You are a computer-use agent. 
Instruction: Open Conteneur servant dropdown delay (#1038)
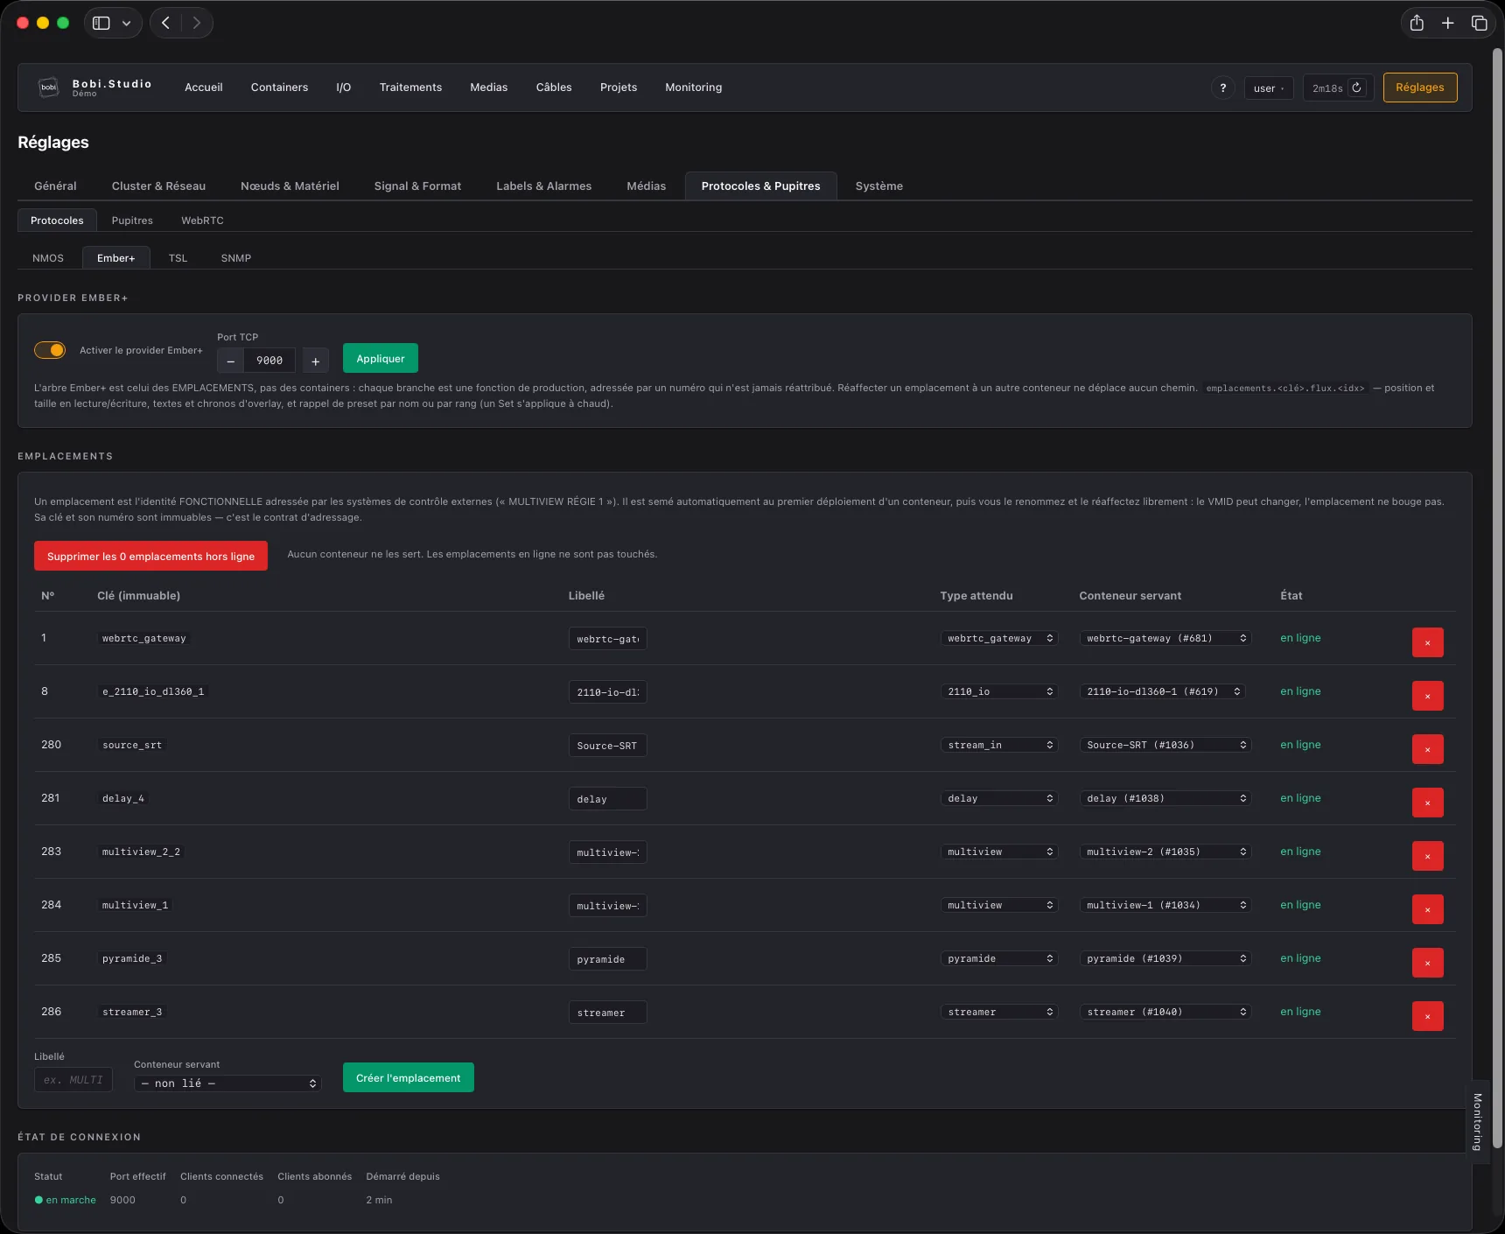(x=1165, y=798)
